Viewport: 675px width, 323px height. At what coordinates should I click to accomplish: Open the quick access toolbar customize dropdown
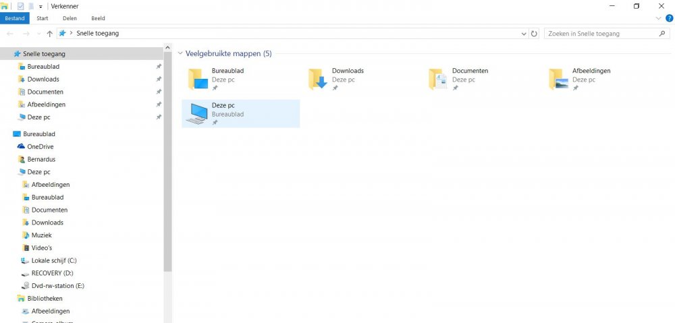pos(40,7)
